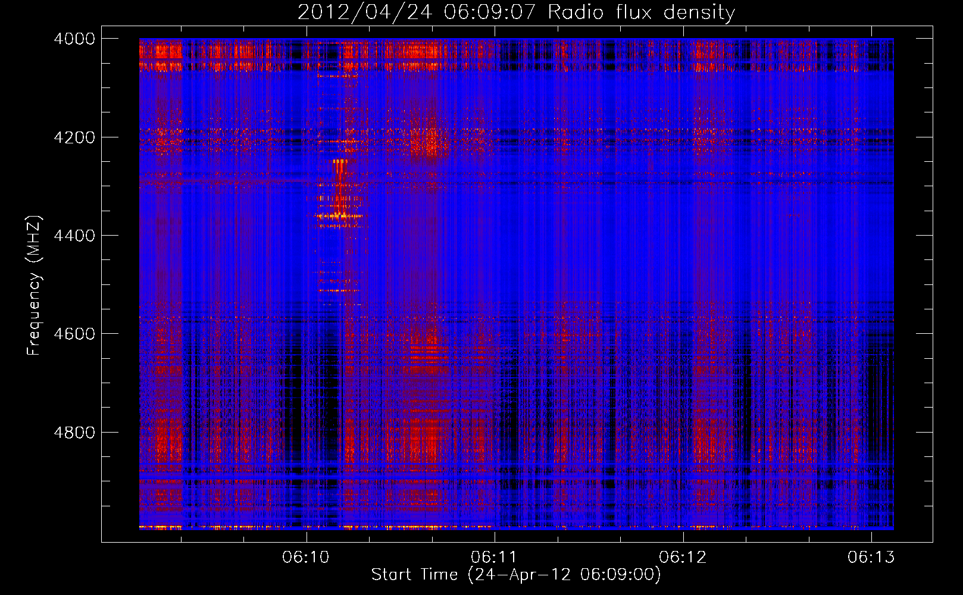
Task: Click the 4800 frequency tick label
Action: (74, 432)
